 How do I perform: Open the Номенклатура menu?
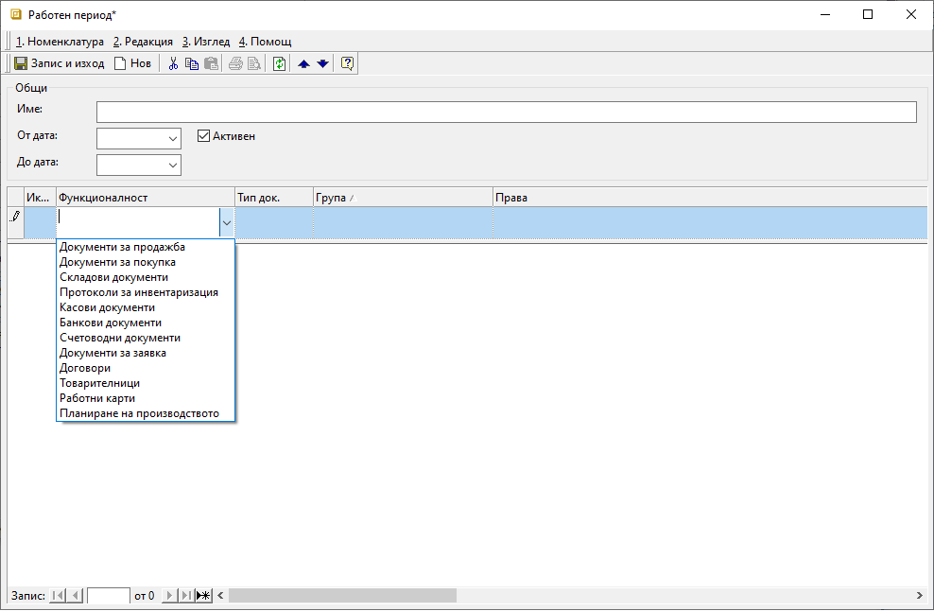tap(60, 42)
